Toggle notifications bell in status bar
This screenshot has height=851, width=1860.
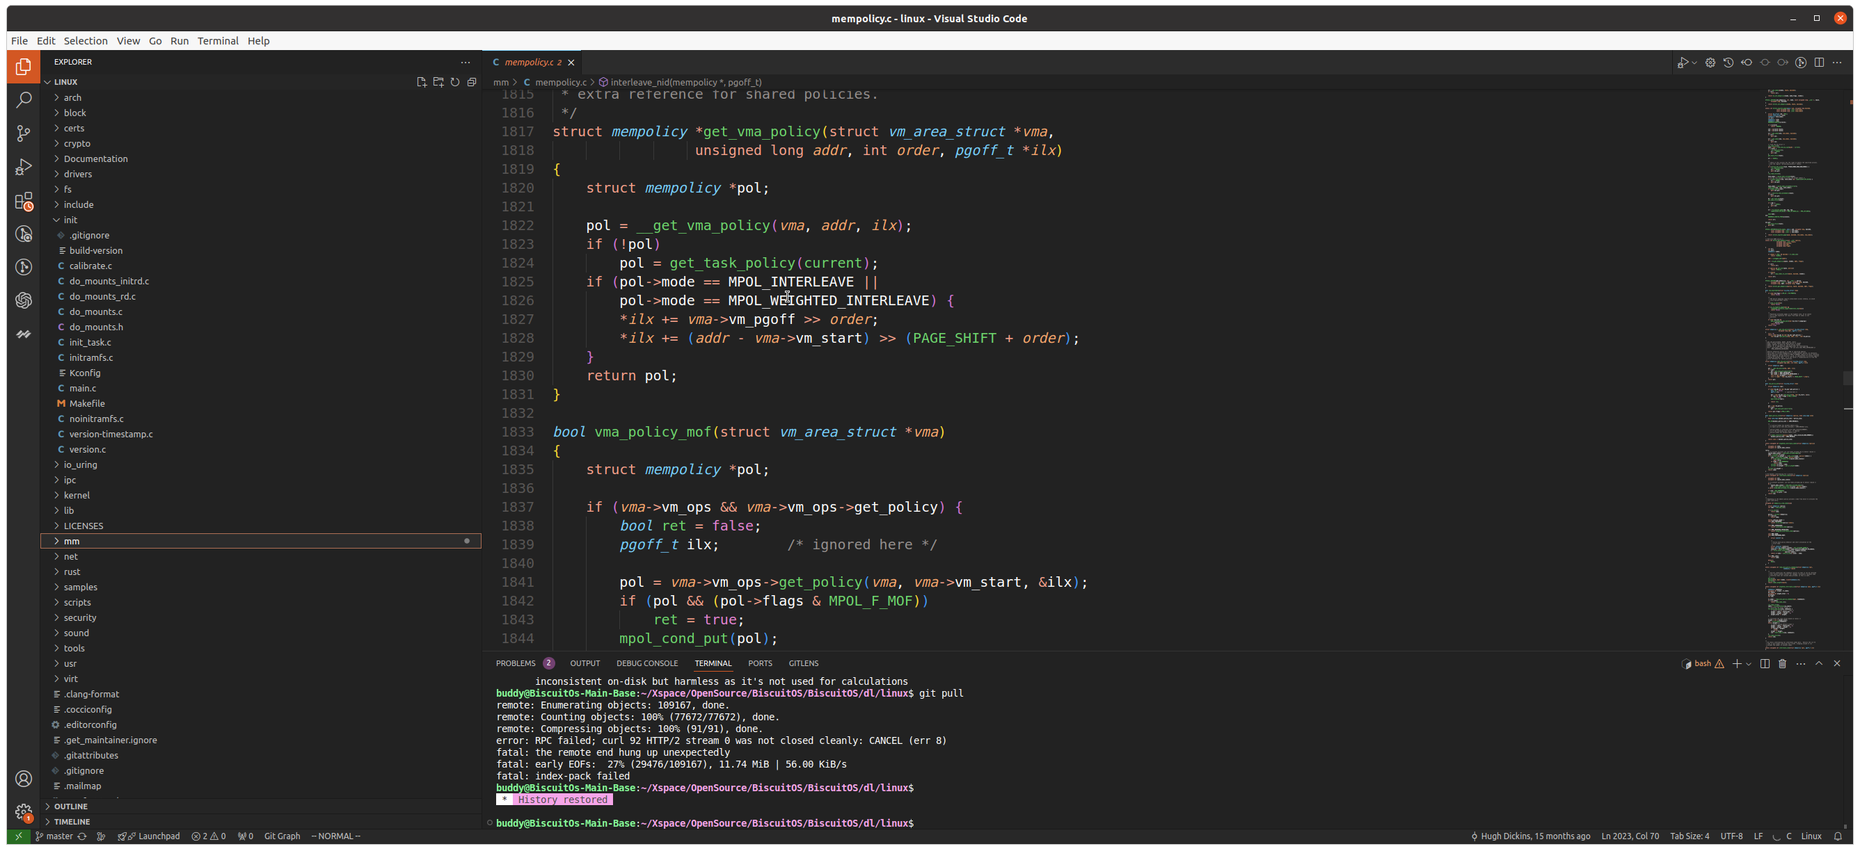click(1838, 836)
